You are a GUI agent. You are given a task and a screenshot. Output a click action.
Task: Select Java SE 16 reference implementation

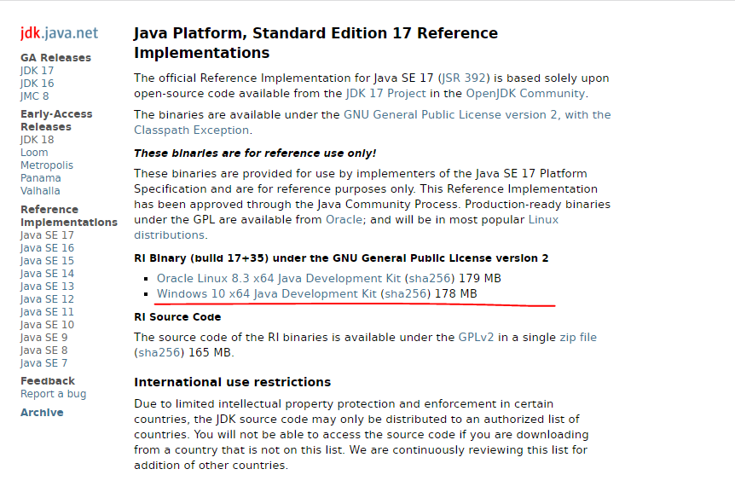[x=48, y=248]
